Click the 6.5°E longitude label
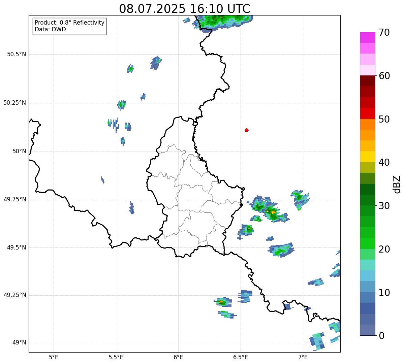This screenshot has height=364, width=405. tap(241, 357)
